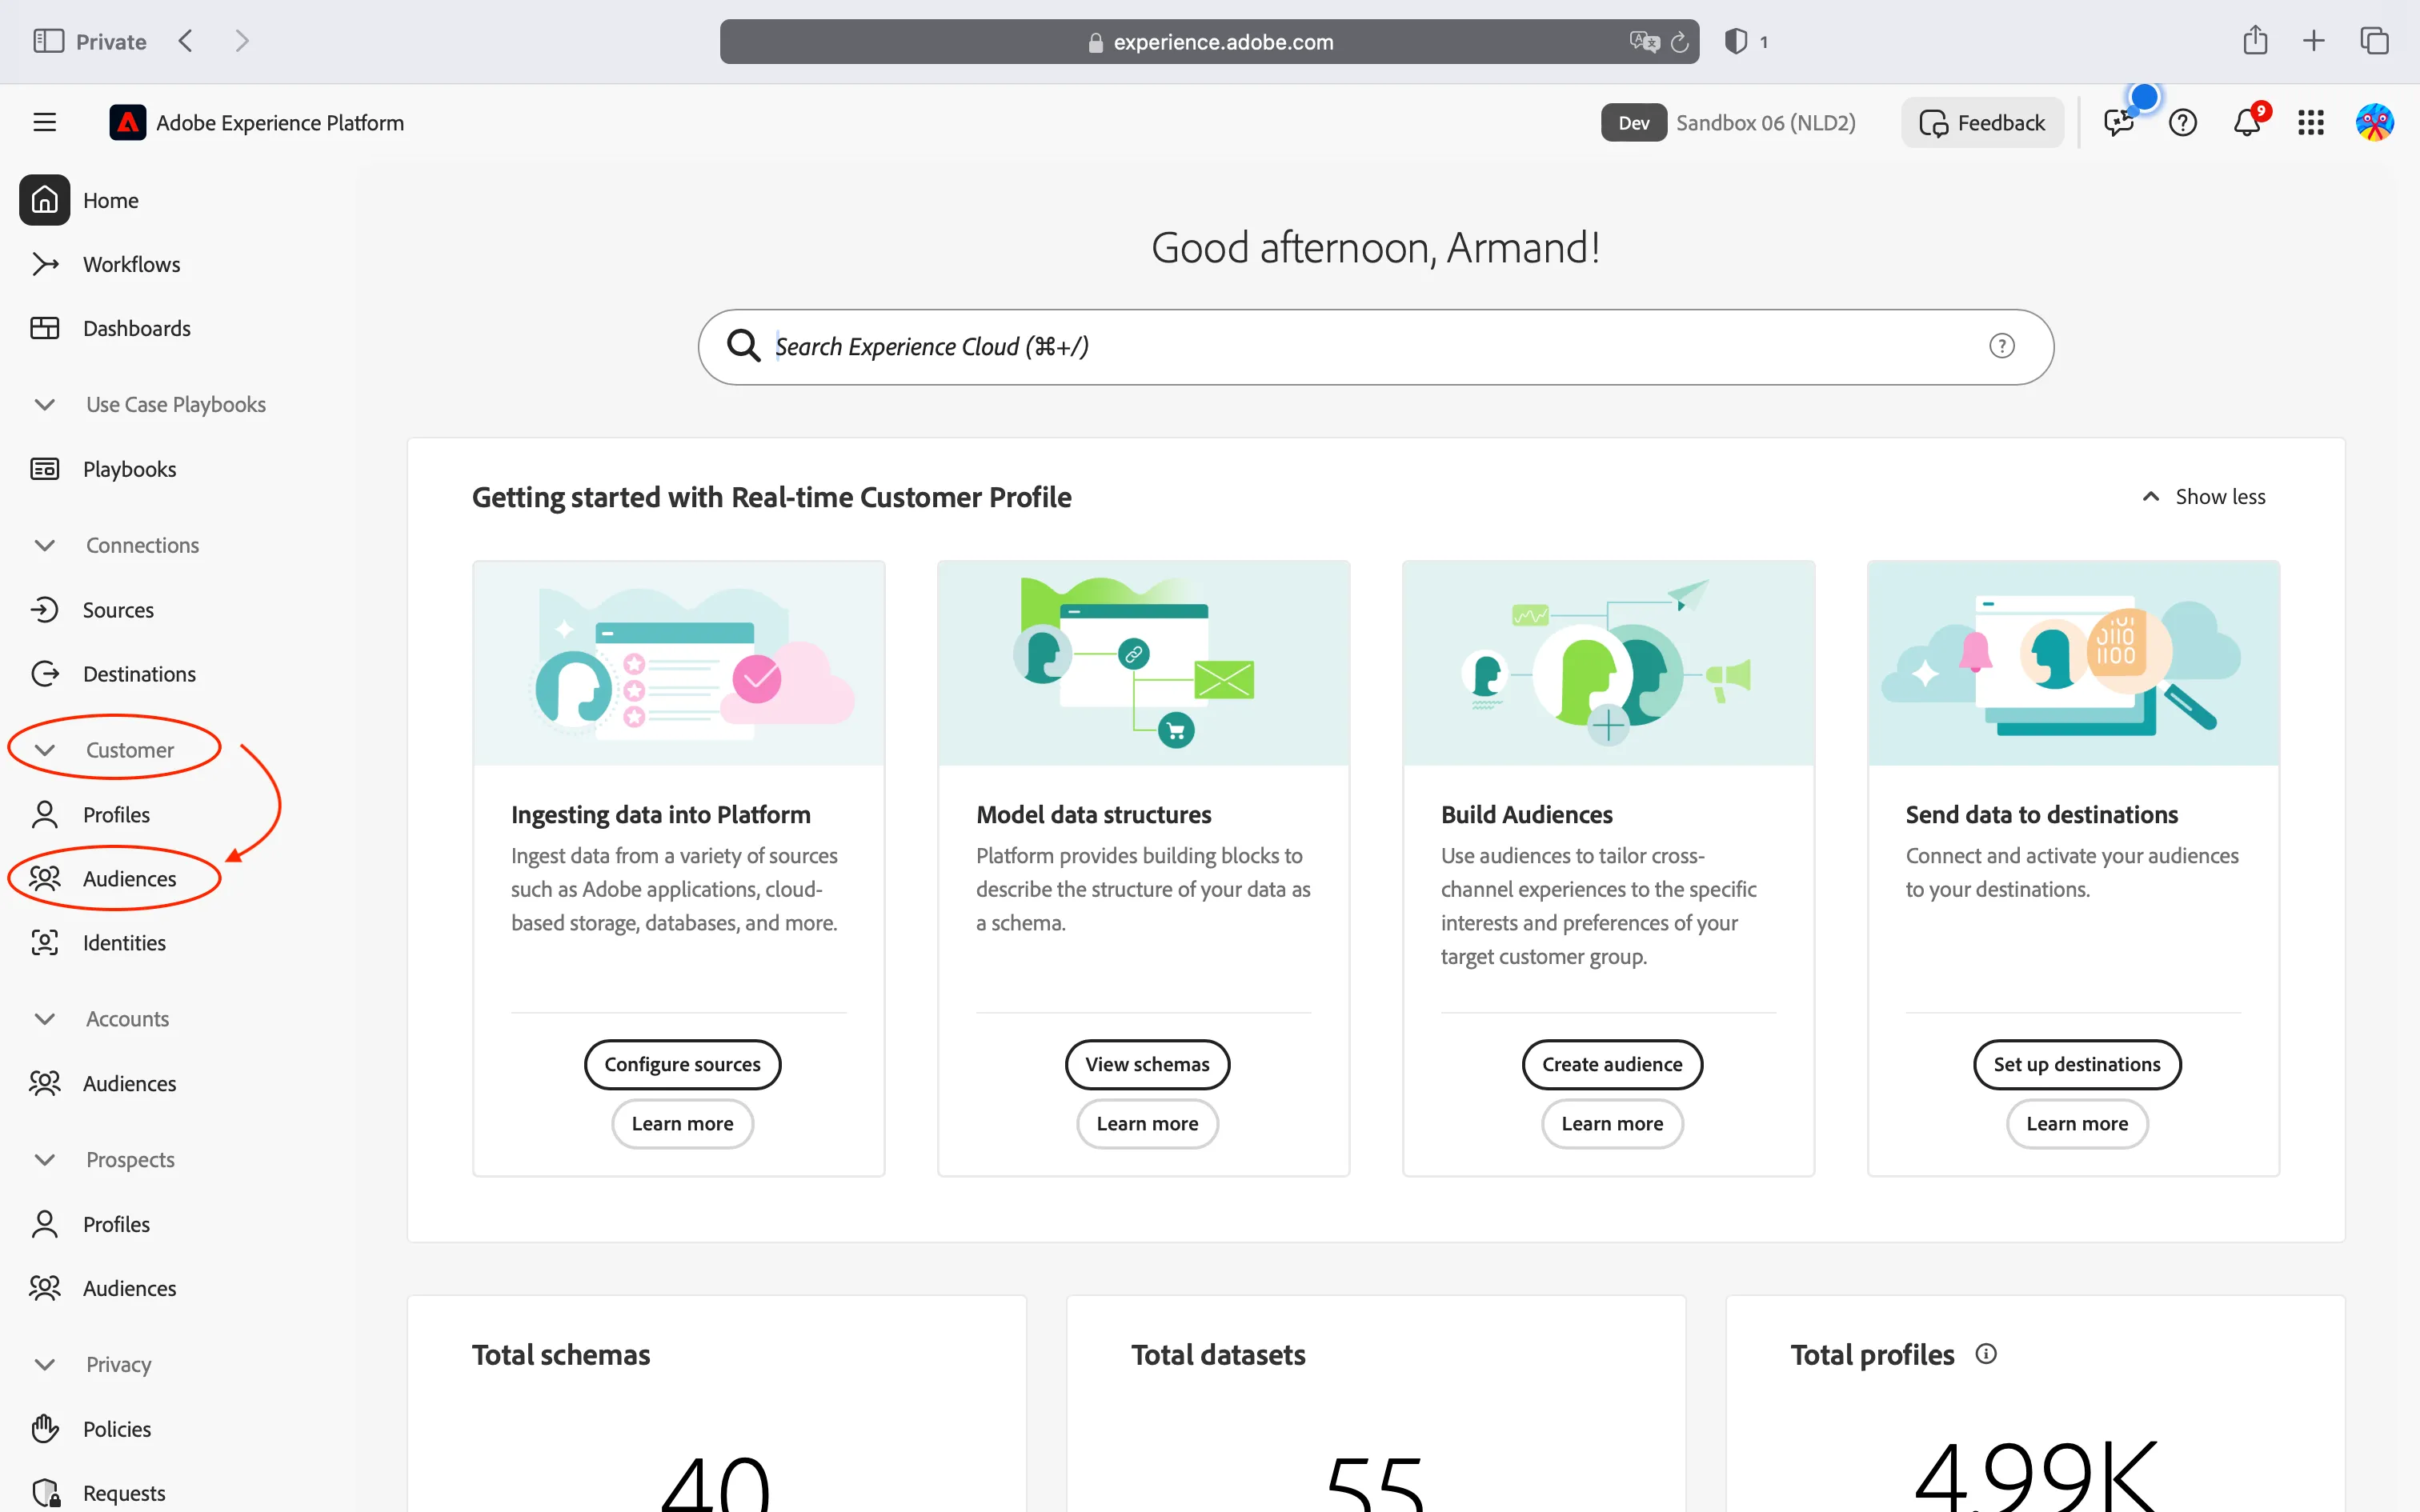Click Configure sources button
2420x1512 pixels.
point(682,1064)
